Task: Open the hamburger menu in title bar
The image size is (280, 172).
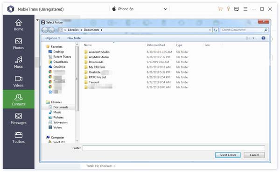Action: point(245,9)
